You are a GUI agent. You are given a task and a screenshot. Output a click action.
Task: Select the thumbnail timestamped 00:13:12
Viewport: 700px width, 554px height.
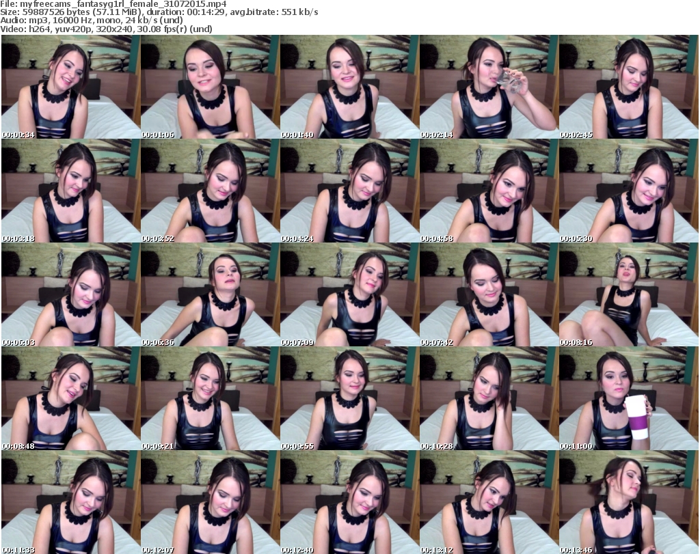[x=489, y=502]
